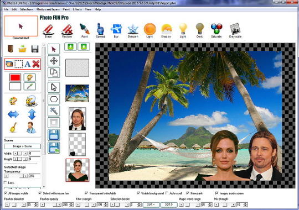Select the Shadow tool

click(x=166, y=30)
